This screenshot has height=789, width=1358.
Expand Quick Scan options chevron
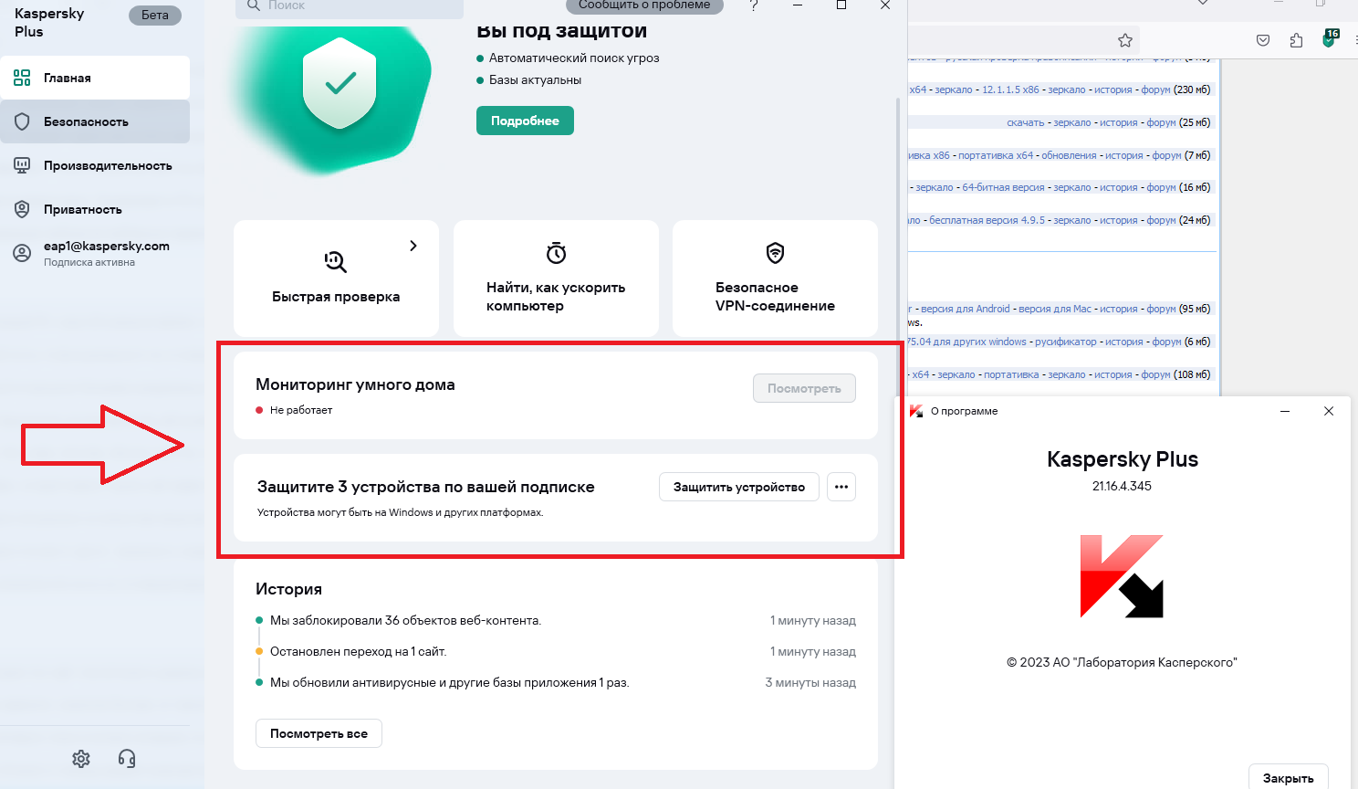coord(413,246)
